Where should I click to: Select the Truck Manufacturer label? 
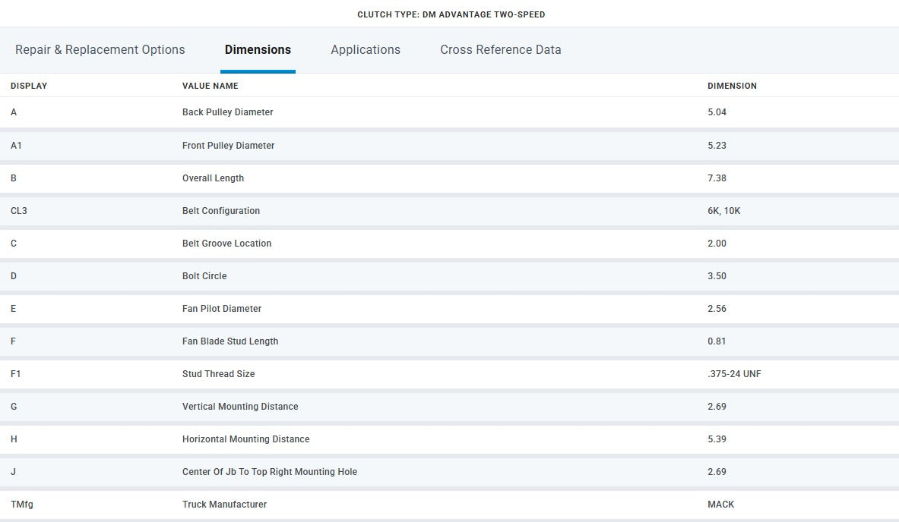225,505
